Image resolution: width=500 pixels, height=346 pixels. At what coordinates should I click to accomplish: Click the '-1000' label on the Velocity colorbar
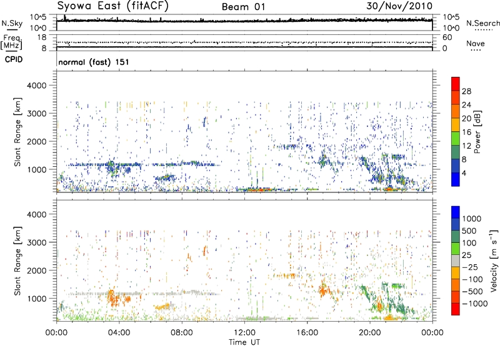coord(474,304)
